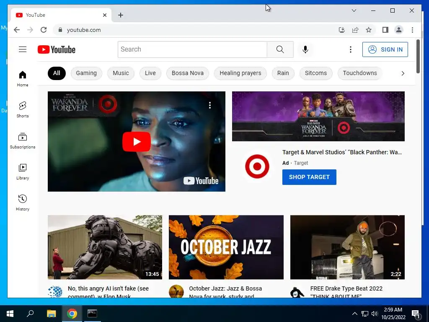Open Shorts from the sidebar

[23, 109]
